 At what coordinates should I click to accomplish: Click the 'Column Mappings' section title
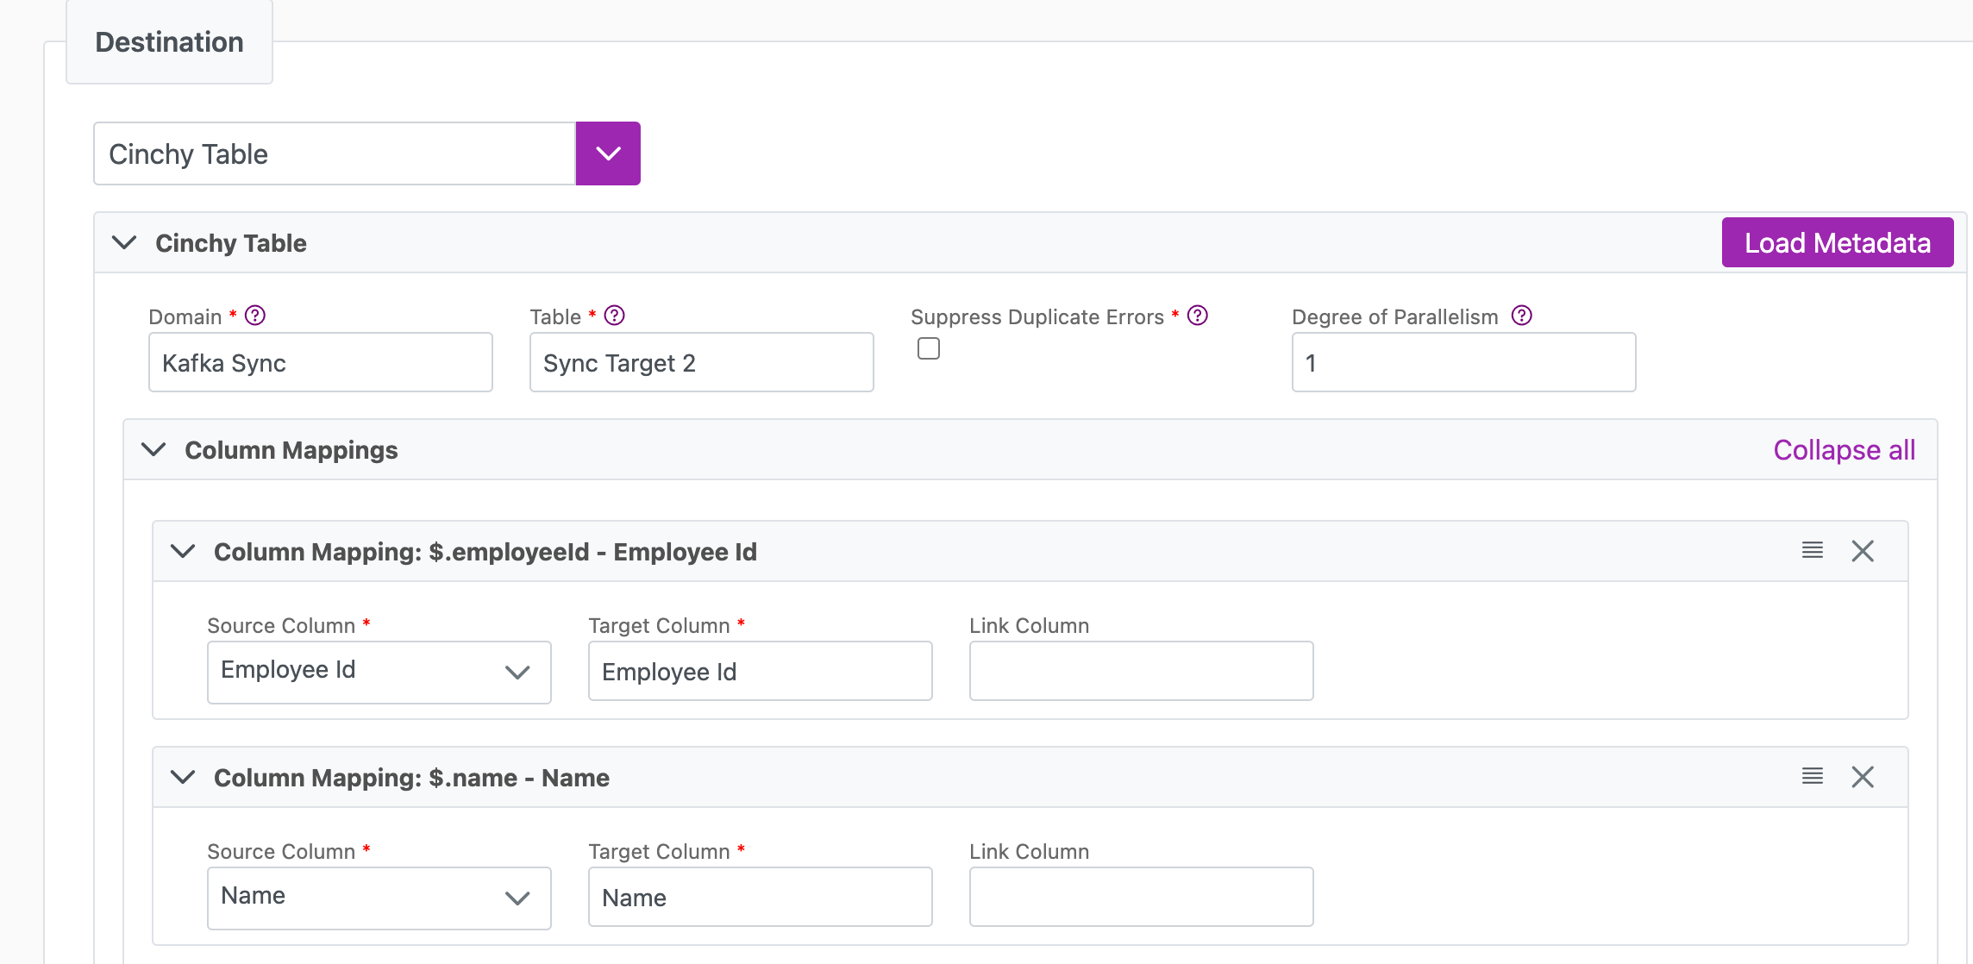point(291,450)
